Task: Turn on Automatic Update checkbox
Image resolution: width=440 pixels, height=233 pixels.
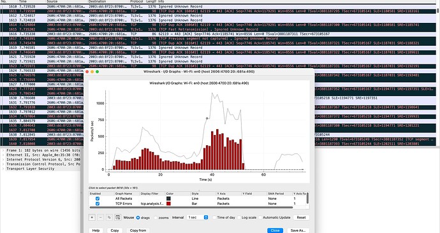Action: tap(260, 217)
